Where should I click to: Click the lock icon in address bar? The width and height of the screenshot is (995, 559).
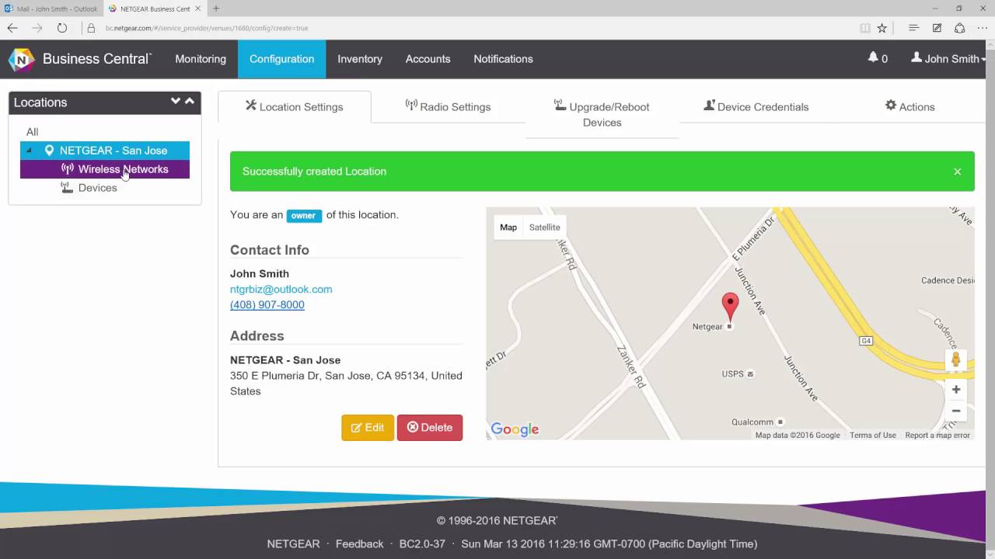(x=91, y=28)
